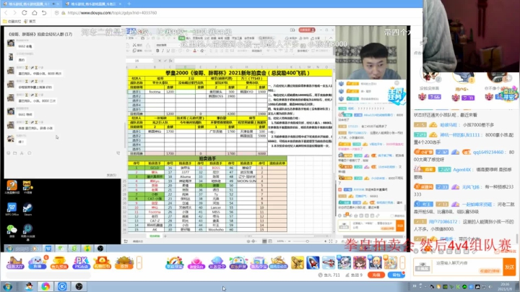Open the gold trophy activity icon

pyautogui.click(x=59, y=262)
